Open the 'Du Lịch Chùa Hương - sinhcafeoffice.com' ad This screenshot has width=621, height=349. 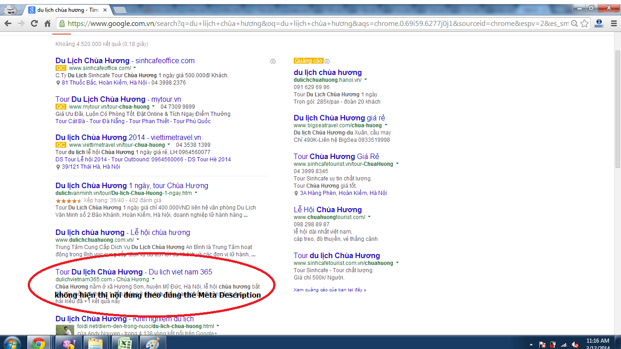[125, 60]
